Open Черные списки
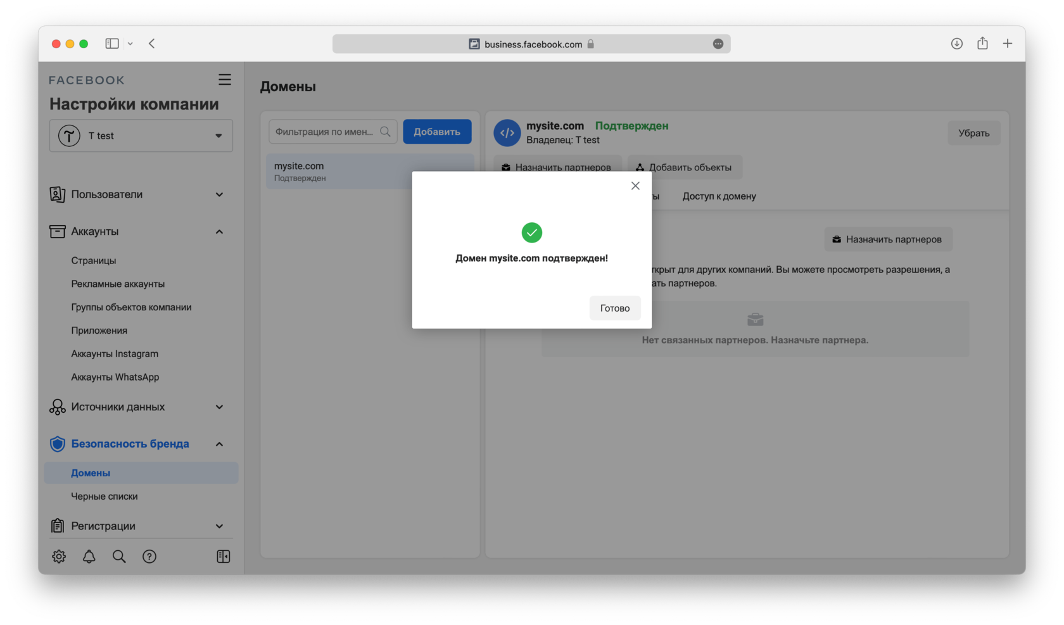The image size is (1064, 625). click(x=104, y=496)
